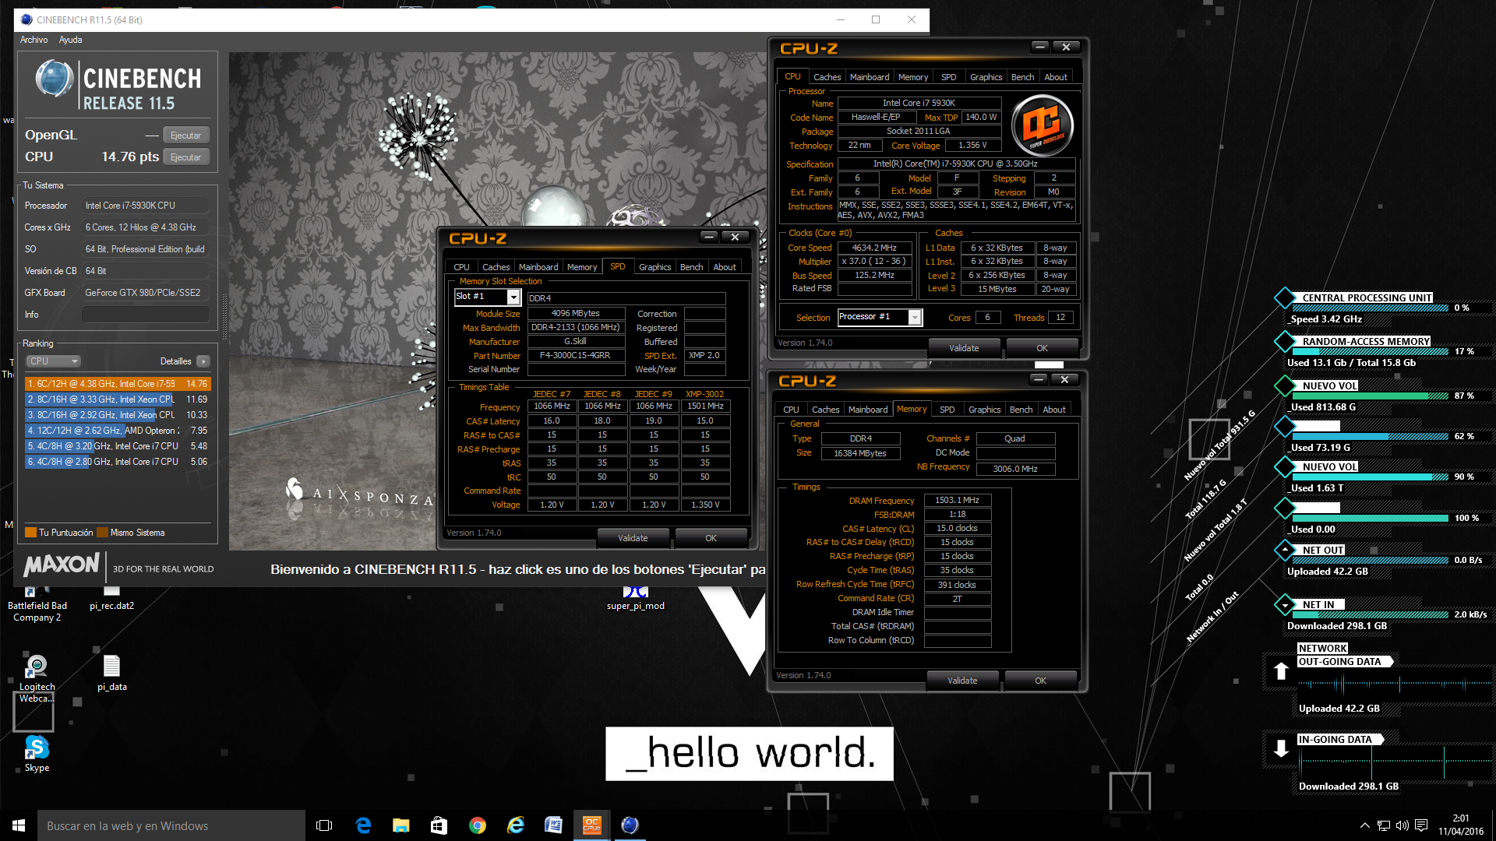Open Logitech Webcam desktop shortcut
Screen dimensions: 1496x841
(x=37, y=678)
